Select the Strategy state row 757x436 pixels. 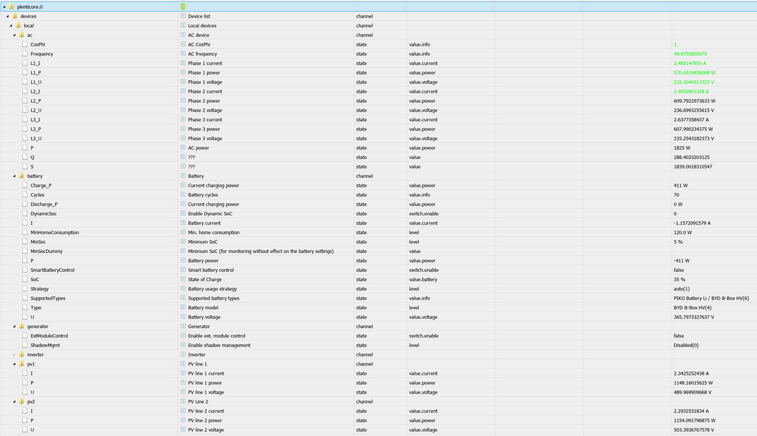378,289
